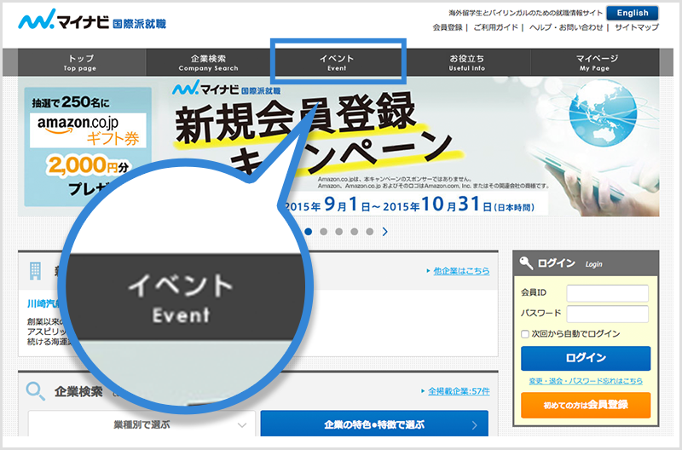Open マイページ My Page tab
Image resolution: width=682 pixels, height=450 pixels.
[x=594, y=62]
